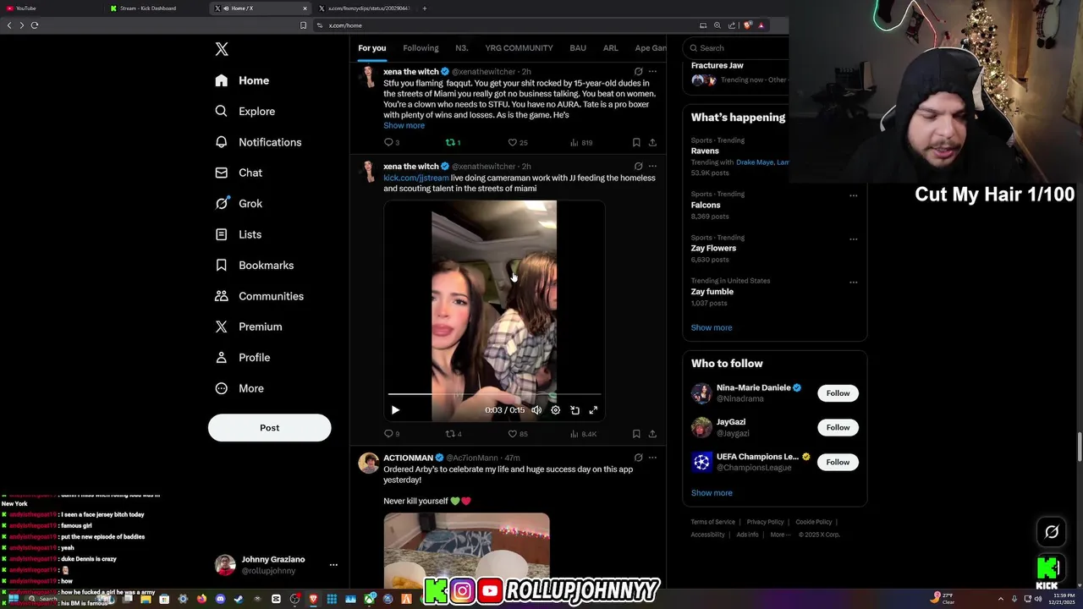Open options for Zay fumble trend
This screenshot has height=609, width=1083.
[x=853, y=283]
